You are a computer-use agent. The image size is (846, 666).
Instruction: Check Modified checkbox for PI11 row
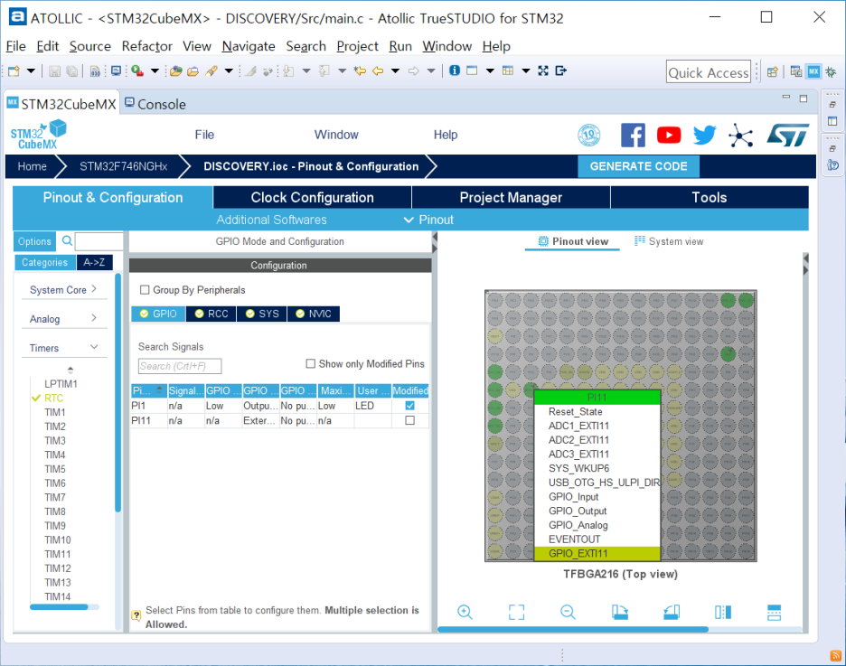(410, 420)
